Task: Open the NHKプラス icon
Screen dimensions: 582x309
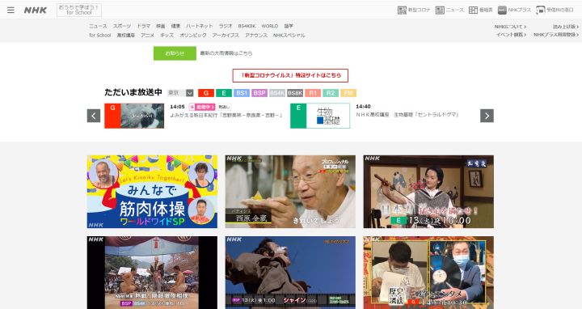Action: [514, 10]
